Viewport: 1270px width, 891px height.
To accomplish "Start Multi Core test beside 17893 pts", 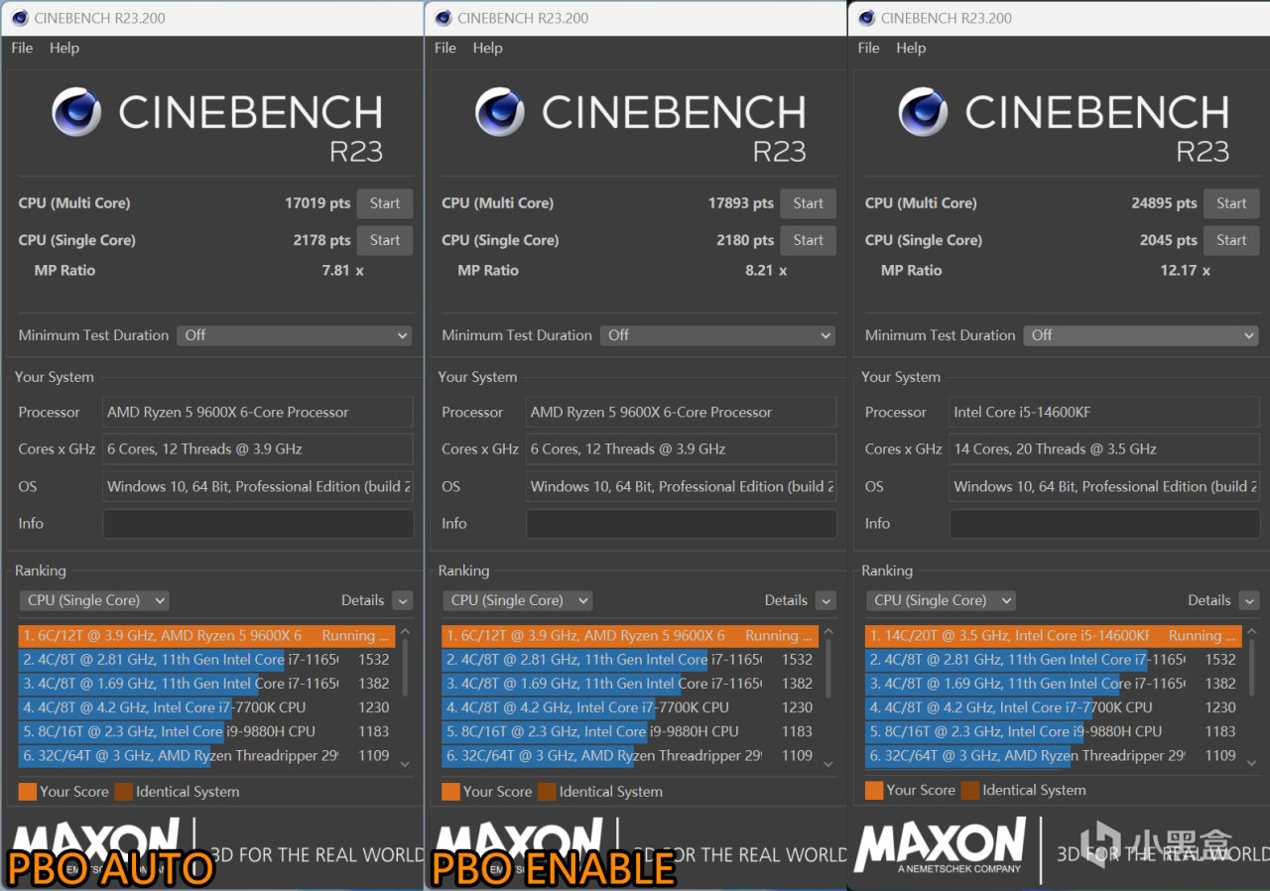I will pyautogui.click(x=809, y=203).
